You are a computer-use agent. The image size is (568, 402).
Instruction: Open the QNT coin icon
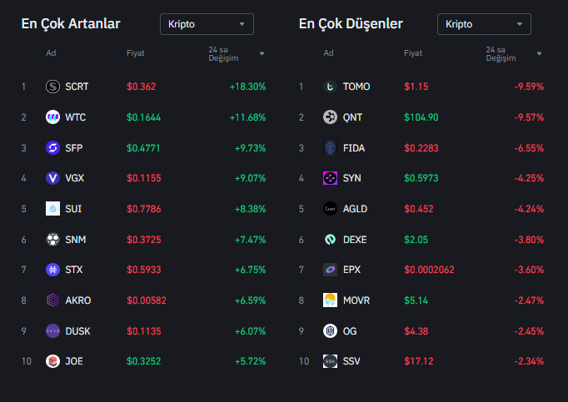pyautogui.click(x=330, y=117)
